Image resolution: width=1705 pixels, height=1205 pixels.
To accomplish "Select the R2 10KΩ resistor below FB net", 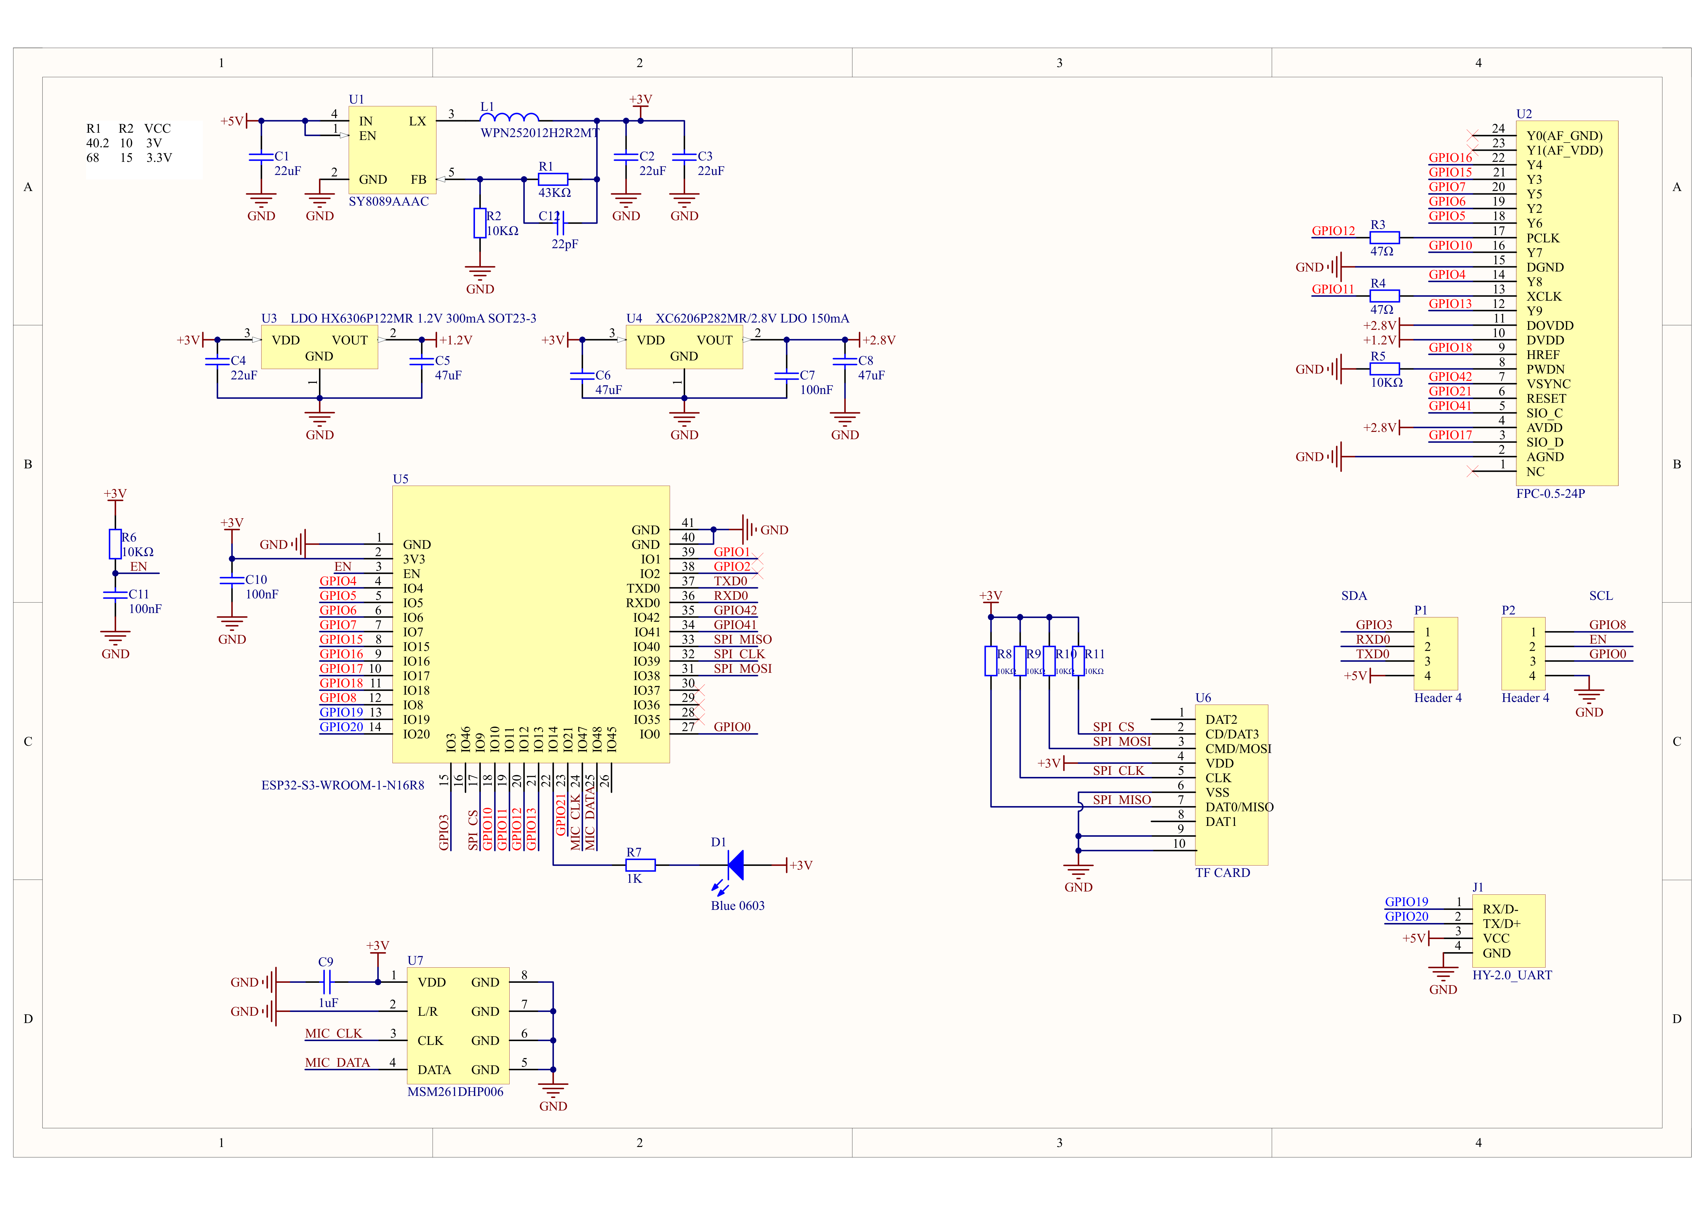I will point(480,223).
